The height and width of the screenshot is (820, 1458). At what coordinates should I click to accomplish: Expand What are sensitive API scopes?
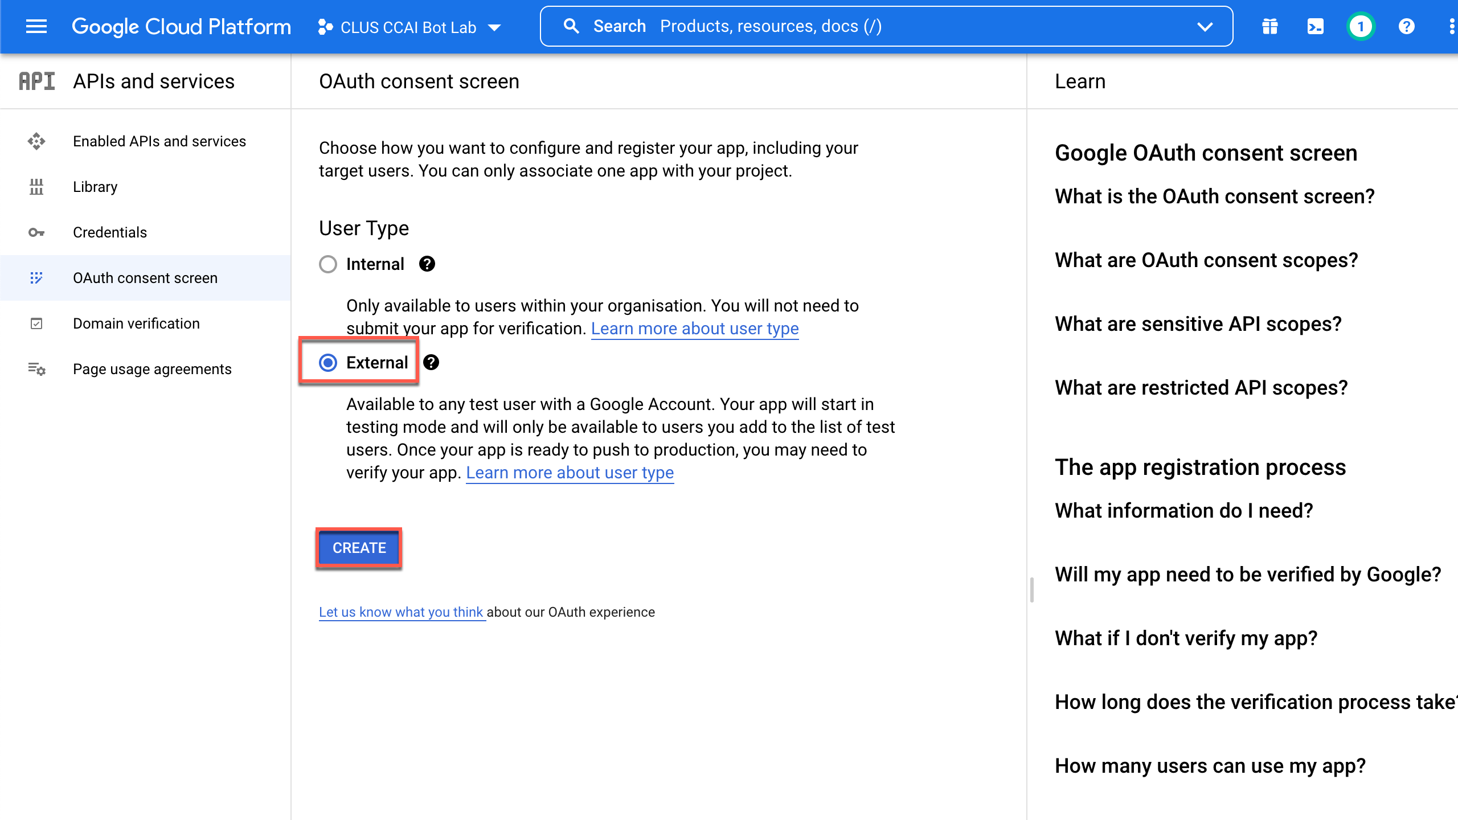pyautogui.click(x=1198, y=324)
